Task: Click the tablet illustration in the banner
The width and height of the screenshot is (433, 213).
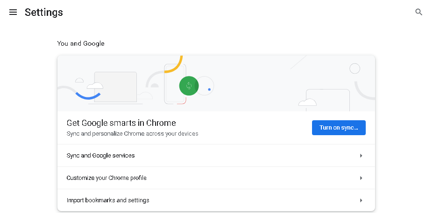Action: click(328, 99)
